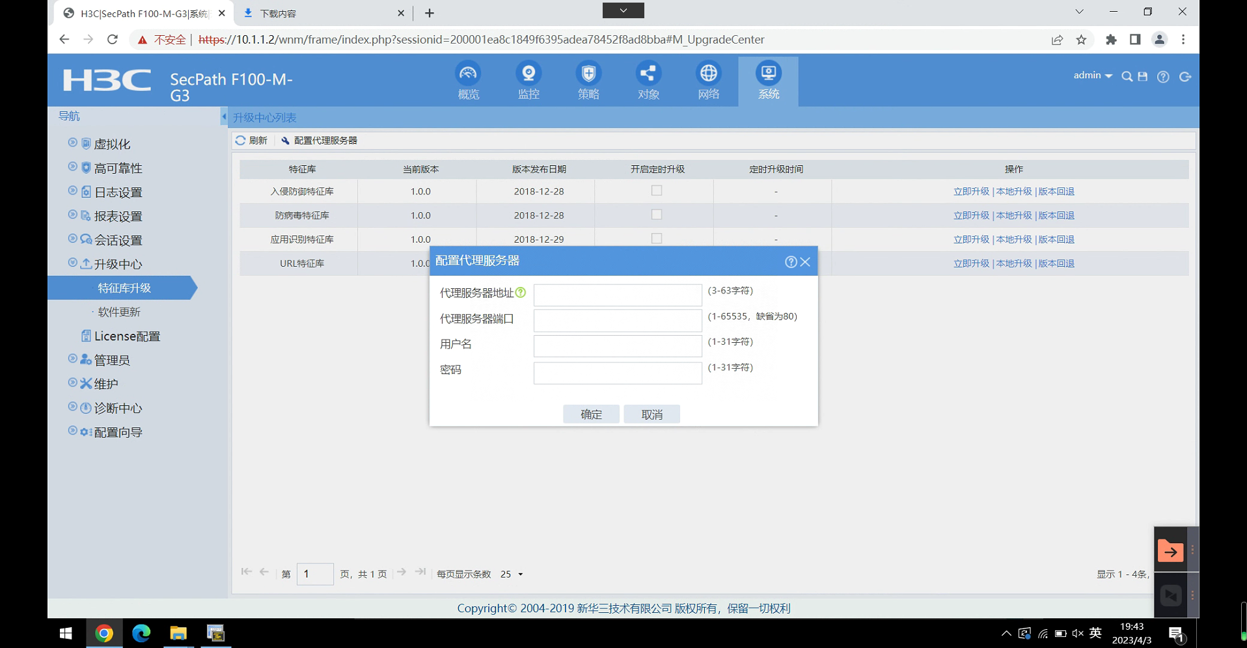
Task: Focus the 代理服务器地址 input field
Action: click(x=618, y=295)
